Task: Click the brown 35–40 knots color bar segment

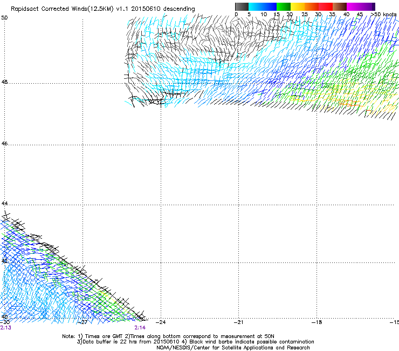Action: [x=340, y=6]
